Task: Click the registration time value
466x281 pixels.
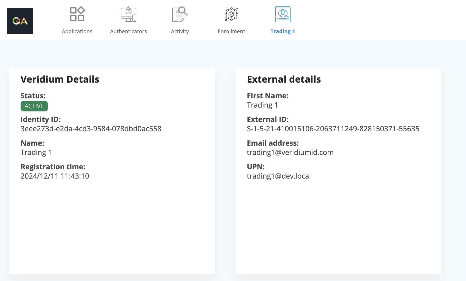Action: point(55,176)
